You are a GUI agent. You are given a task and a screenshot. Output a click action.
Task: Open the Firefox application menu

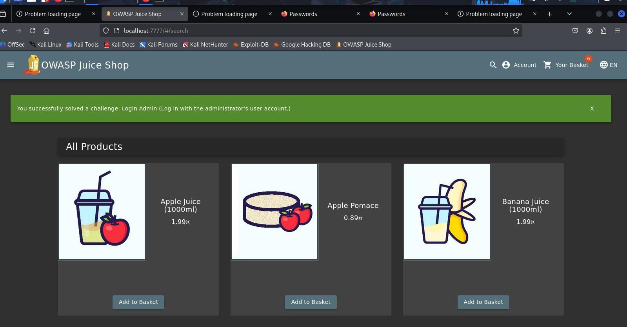pos(618,31)
